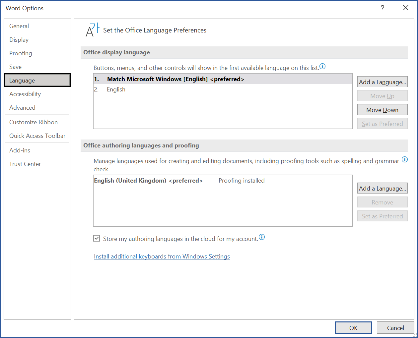Open Advanced options category

[x=37, y=108]
